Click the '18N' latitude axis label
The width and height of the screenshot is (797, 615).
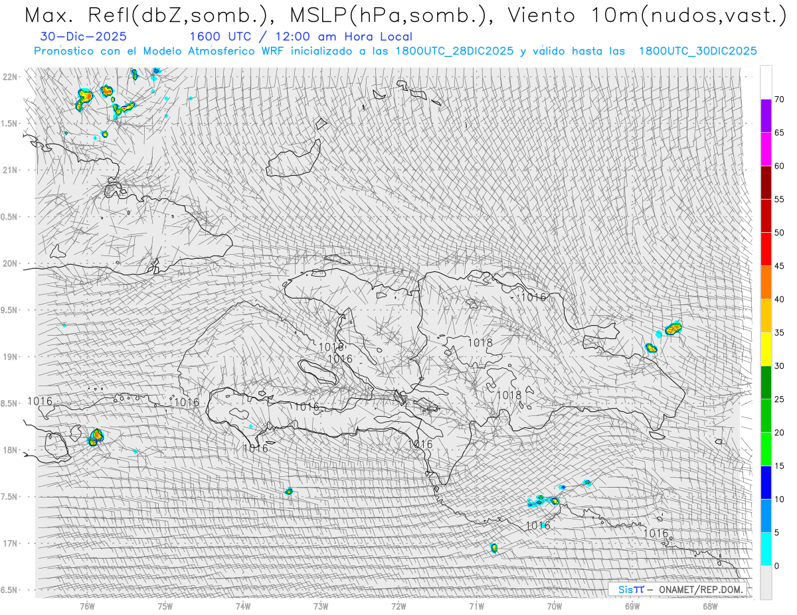tap(11, 450)
